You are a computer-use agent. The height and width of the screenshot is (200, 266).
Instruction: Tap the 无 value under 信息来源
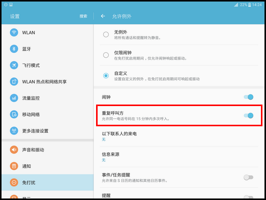(104, 160)
